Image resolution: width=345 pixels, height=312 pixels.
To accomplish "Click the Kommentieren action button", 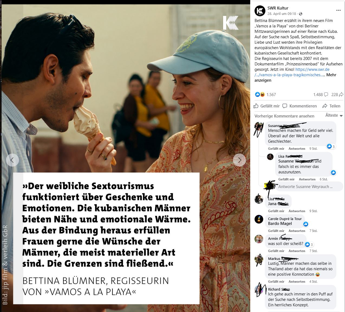I will 300,106.
